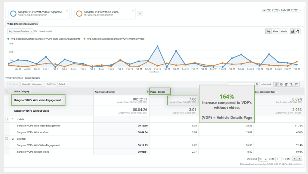The width and height of the screenshot is (308, 174).
Task: Click the Device Category primary dimension link
Action: coord(32,78)
